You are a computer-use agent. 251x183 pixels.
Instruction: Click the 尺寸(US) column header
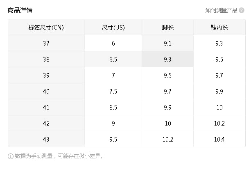113,27
